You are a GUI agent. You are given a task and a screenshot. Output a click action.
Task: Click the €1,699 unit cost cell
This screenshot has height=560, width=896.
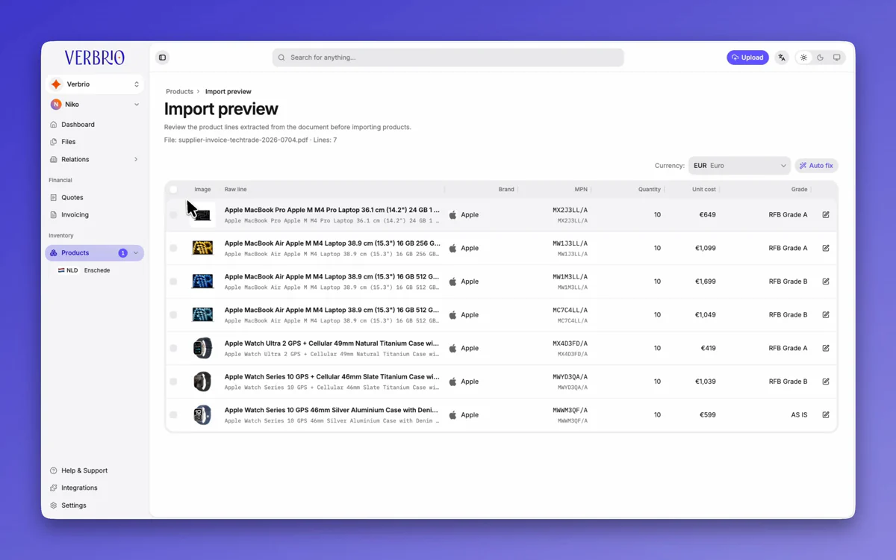click(x=706, y=281)
